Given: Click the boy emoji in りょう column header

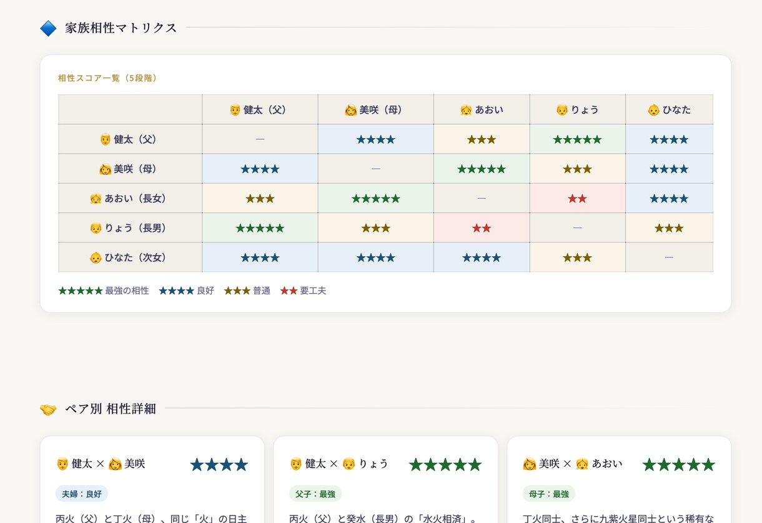Looking at the screenshot, I should pos(562,110).
